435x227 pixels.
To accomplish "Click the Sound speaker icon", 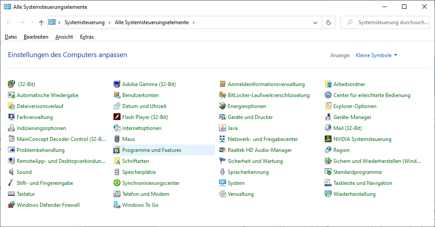I will point(11,172).
